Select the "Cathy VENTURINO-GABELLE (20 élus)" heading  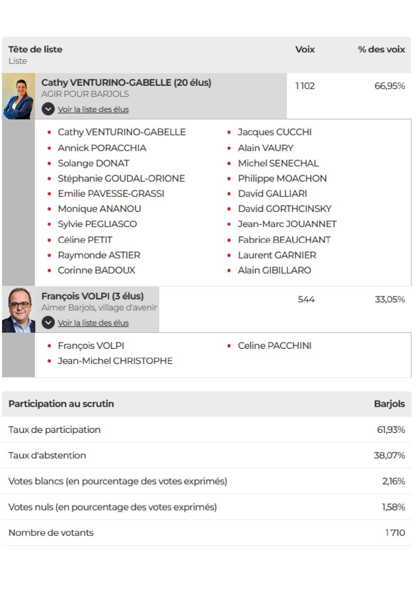[126, 83]
